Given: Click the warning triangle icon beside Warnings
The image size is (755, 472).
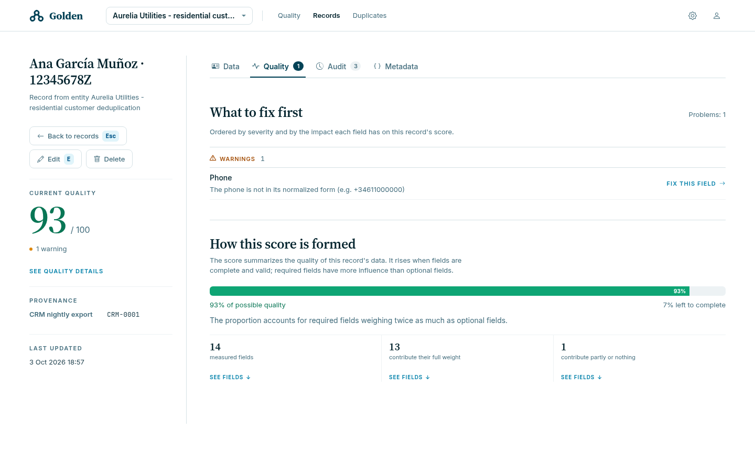Looking at the screenshot, I should tap(213, 158).
